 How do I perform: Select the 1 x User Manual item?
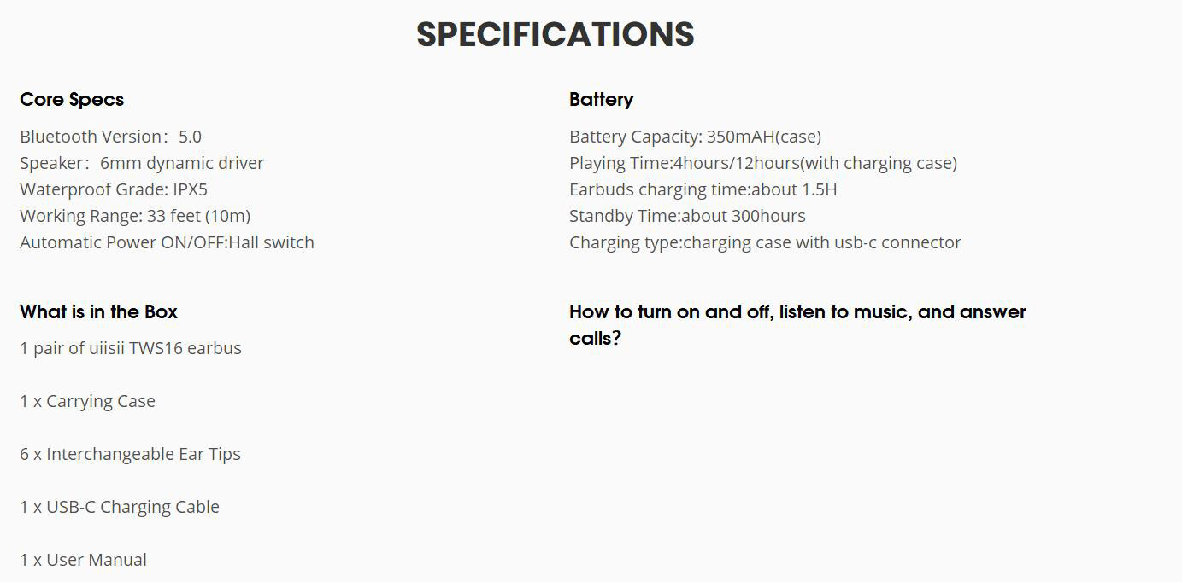click(x=83, y=560)
